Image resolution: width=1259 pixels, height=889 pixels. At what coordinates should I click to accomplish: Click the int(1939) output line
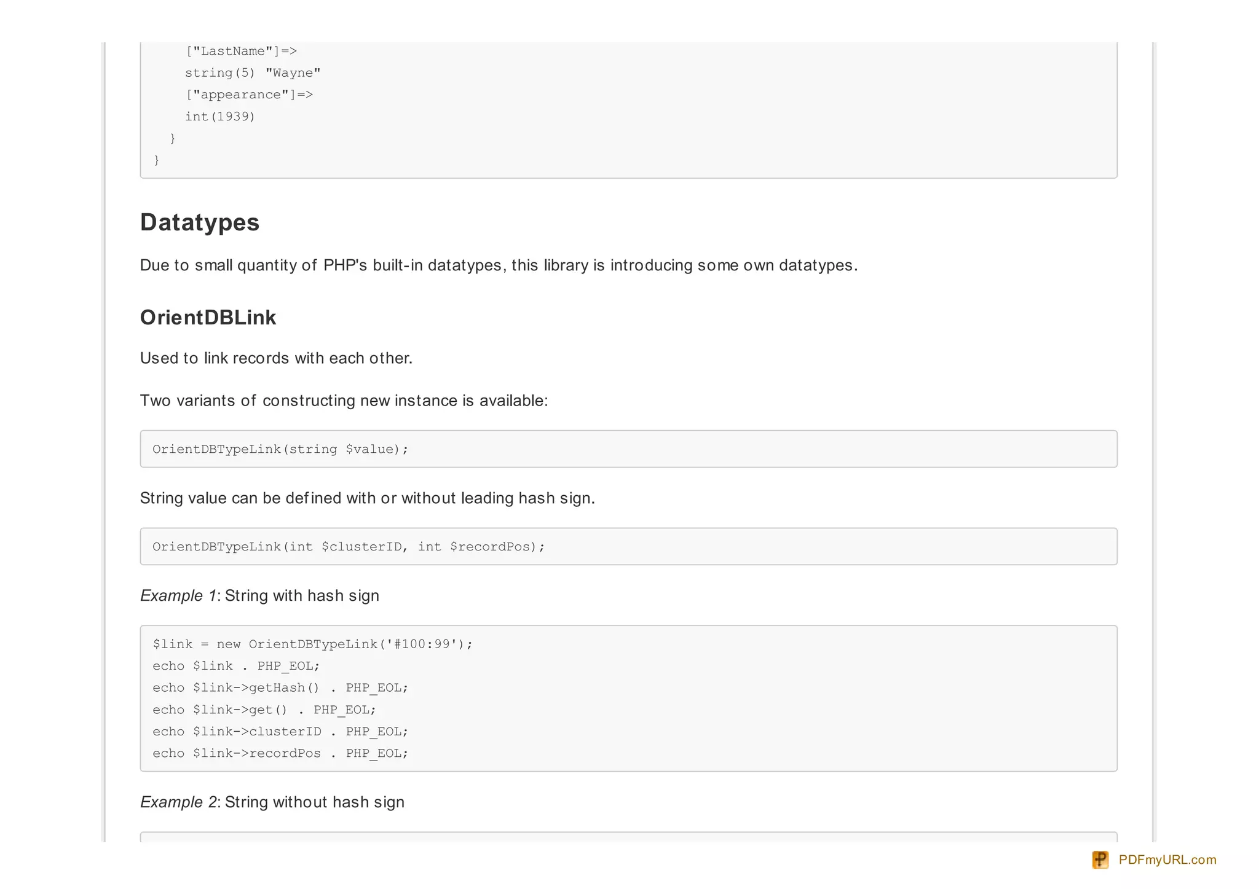pyautogui.click(x=219, y=117)
